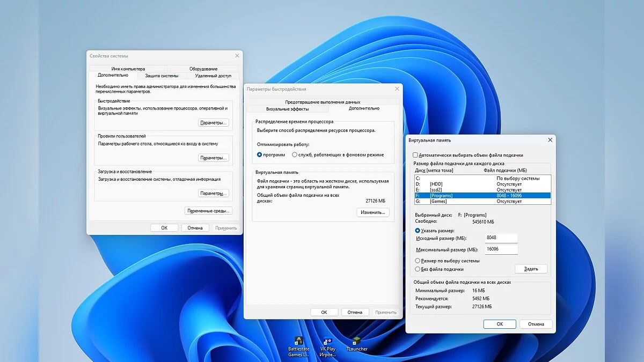The height and width of the screenshot is (362, 644).
Task: Open VK Play desktop shortcut icon
Action: click(x=327, y=342)
